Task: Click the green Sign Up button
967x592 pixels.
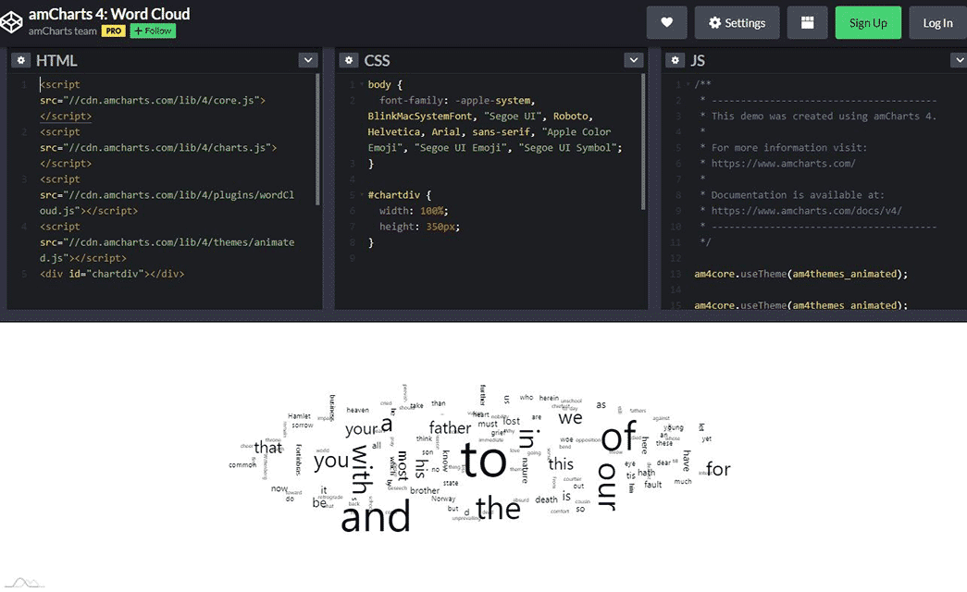Action: tap(868, 23)
